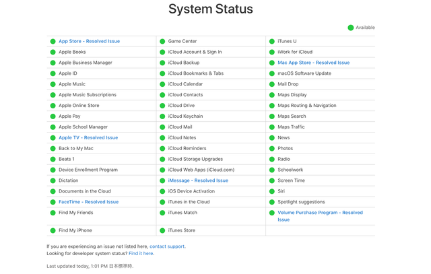This screenshot has height=274, width=431.
Task: Click status dot beside Dictation
Action: coord(53,180)
